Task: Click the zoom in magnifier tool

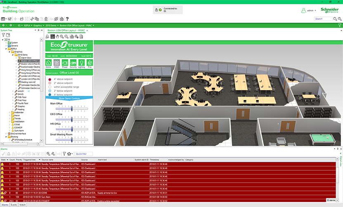Action: tap(62, 37)
